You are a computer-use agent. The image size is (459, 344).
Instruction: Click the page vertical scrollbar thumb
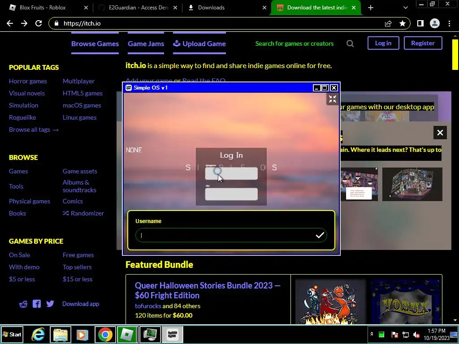tap(455, 54)
